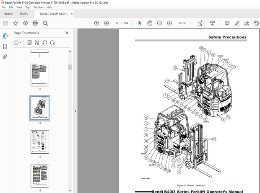The height and width of the screenshot is (193, 260).
Task: Click the Zoom in plus icon
Action: 169,23
